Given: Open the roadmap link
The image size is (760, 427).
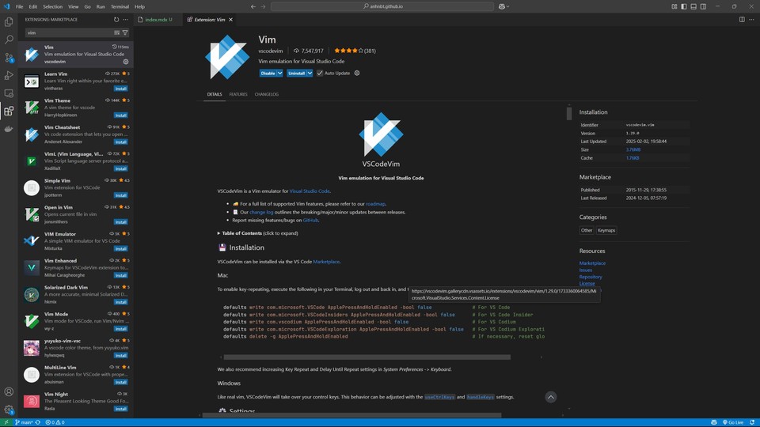Looking at the screenshot, I should [x=375, y=204].
